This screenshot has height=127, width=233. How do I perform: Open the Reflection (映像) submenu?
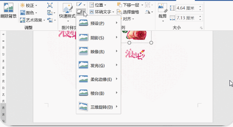(x=98, y=51)
